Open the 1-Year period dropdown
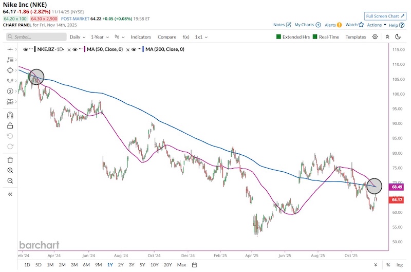This screenshot has height=272, width=411. coord(100,37)
